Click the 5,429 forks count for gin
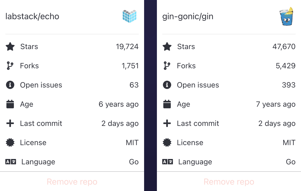Screen dimensions: 301x191 click(286, 66)
